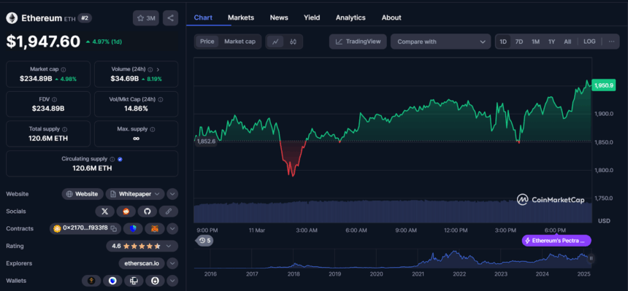Switch to the Yield tab

click(x=312, y=18)
